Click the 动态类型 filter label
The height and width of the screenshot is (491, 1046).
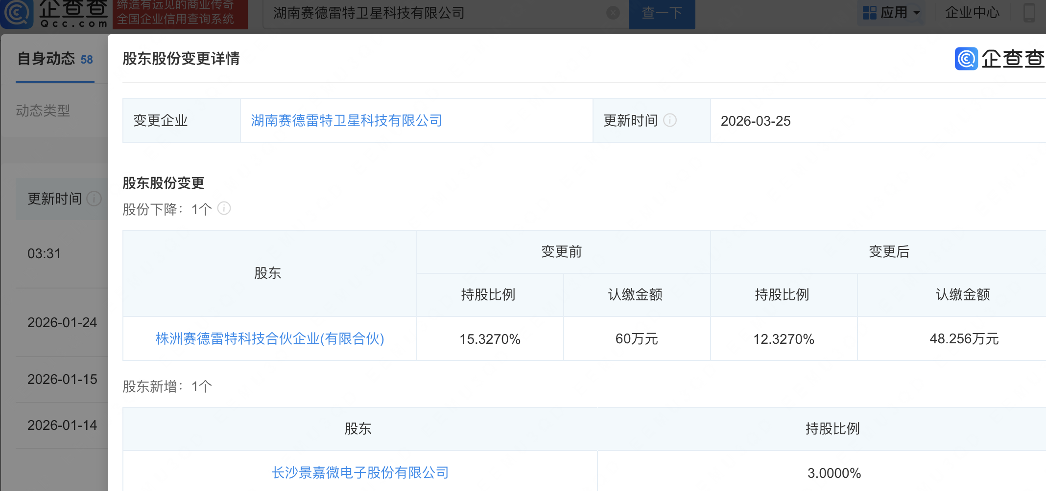[x=43, y=111]
